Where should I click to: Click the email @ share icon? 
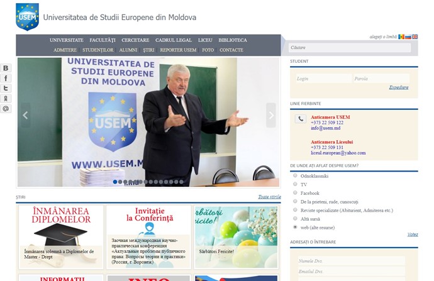6,108
